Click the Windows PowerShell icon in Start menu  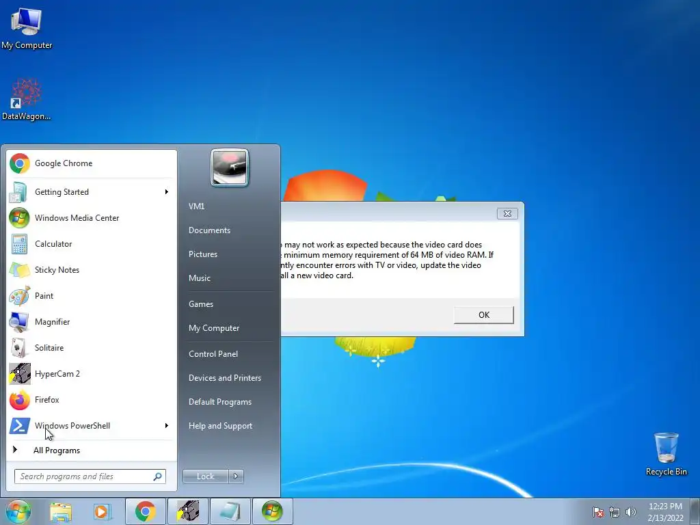click(19, 425)
